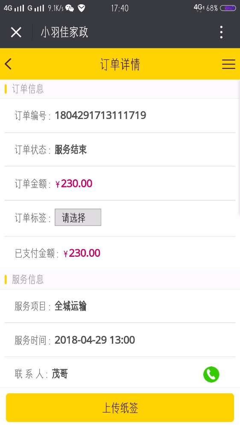Call the contact via green phone icon
Image resolution: width=240 pixels, height=428 pixels.
pyautogui.click(x=211, y=374)
